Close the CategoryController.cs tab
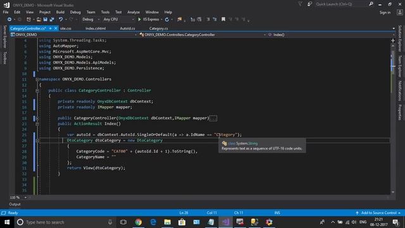The height and width of the screenshot is (228, 405). point(56,28)
